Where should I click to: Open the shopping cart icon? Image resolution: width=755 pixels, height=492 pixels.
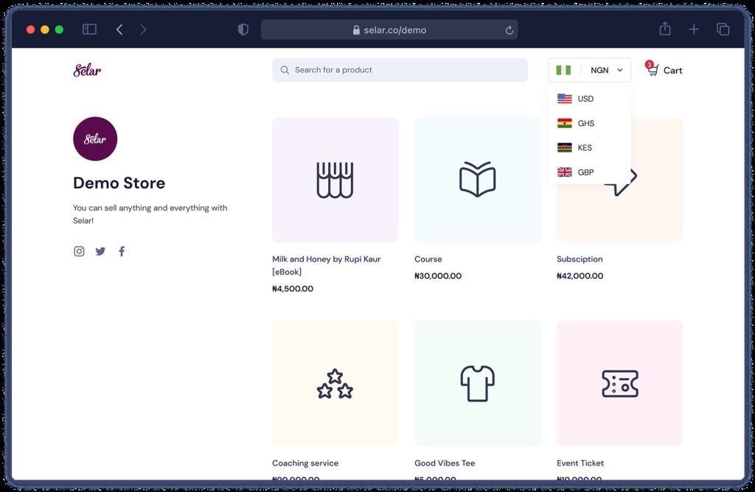(x=653, y=70)
